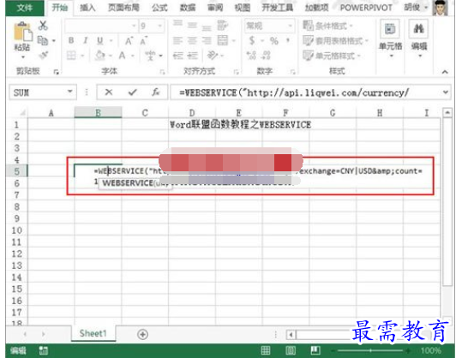Click the comma style icon
The image size is (456, 358).
click(x=288, y=40)
